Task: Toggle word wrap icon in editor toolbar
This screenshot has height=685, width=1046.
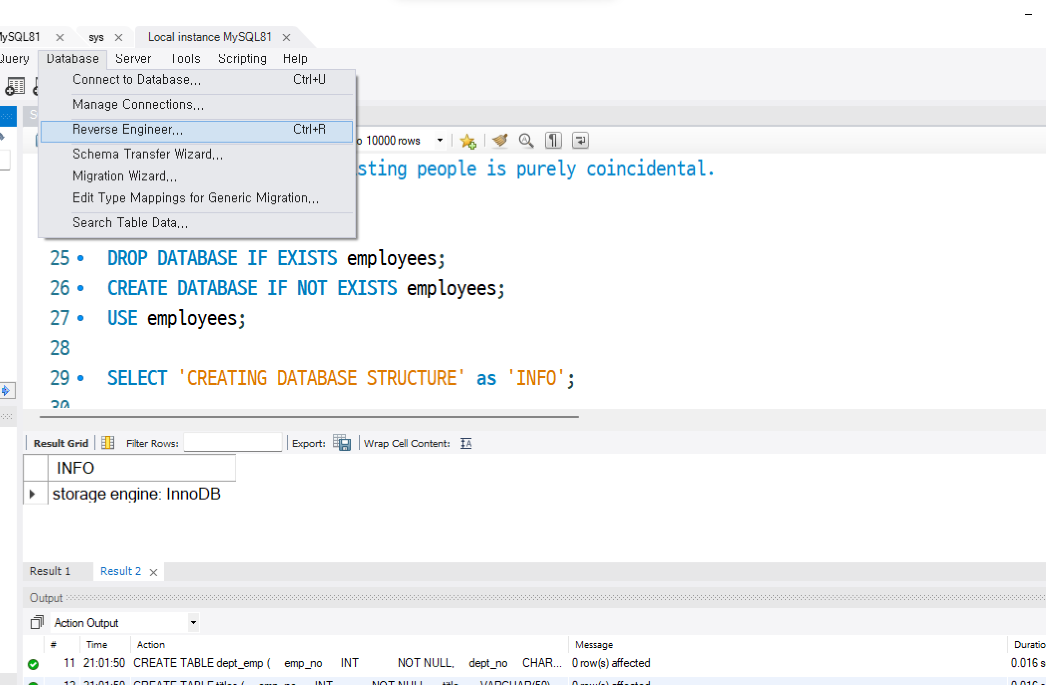Action: coord(581,141)
